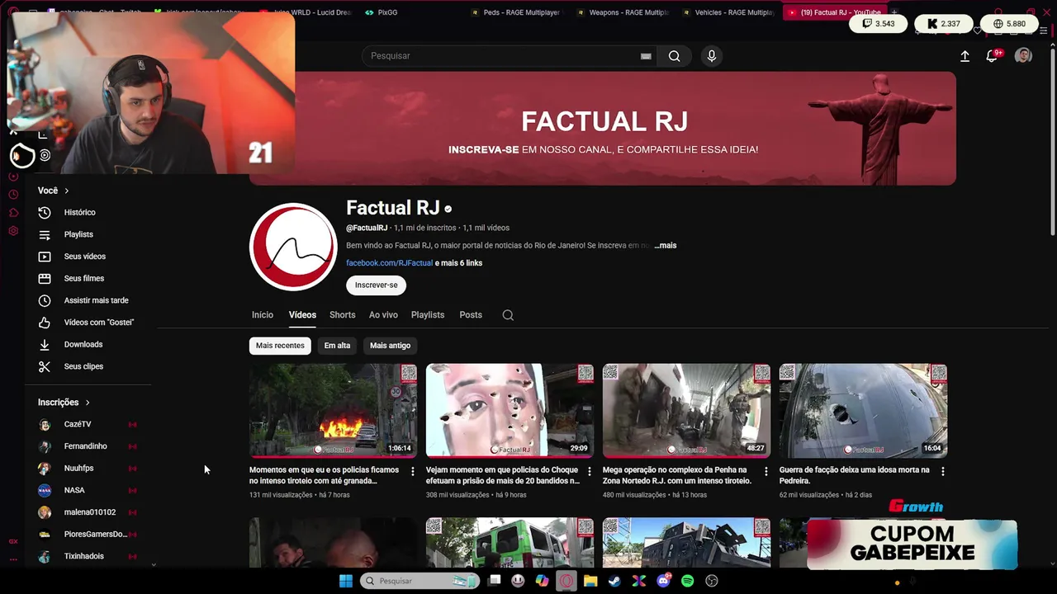Expand more subscriptions chevron at sidebar bottom
Image resolution: width=1057 pixels, height=594 pixels.
click(154, 564)
